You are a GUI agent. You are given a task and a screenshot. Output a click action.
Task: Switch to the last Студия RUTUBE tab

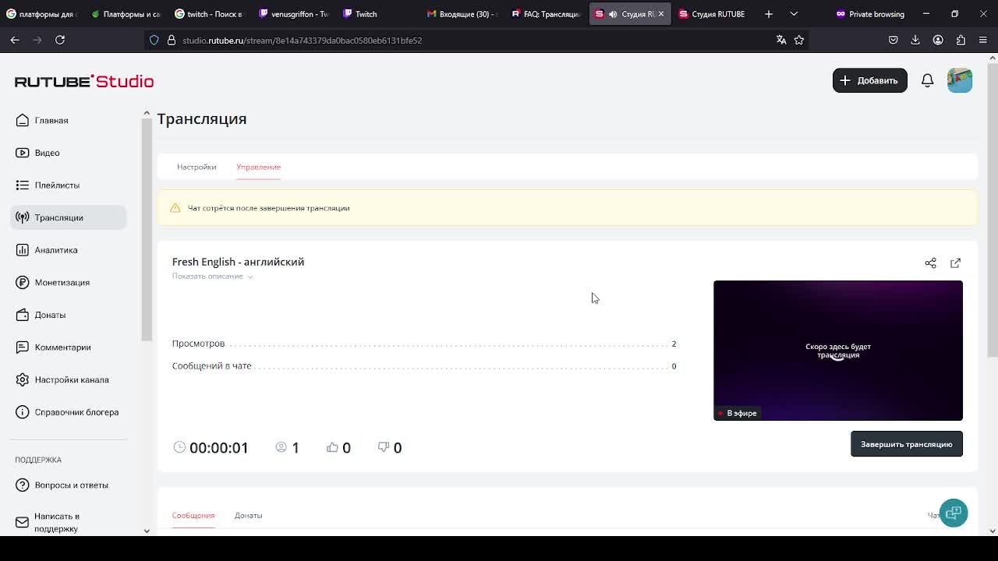[x=713, y=14]
